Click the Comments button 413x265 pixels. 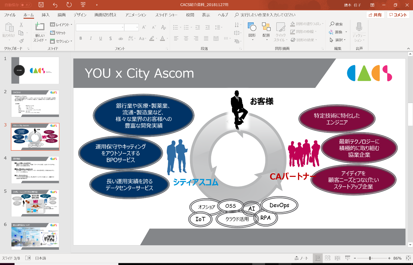click(x=398, y=15)
